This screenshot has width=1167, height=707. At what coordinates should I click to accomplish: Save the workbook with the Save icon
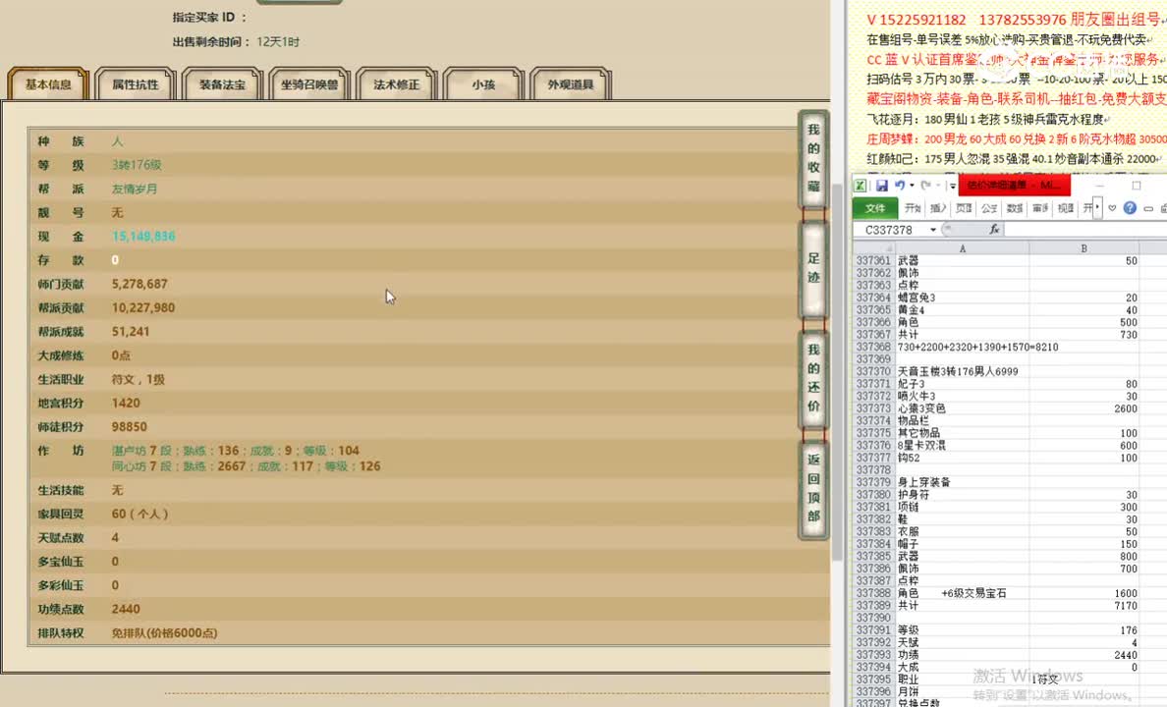(882, 185)
